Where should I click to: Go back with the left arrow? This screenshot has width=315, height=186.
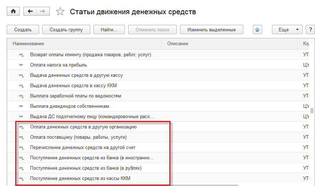(x=30, y=11)
